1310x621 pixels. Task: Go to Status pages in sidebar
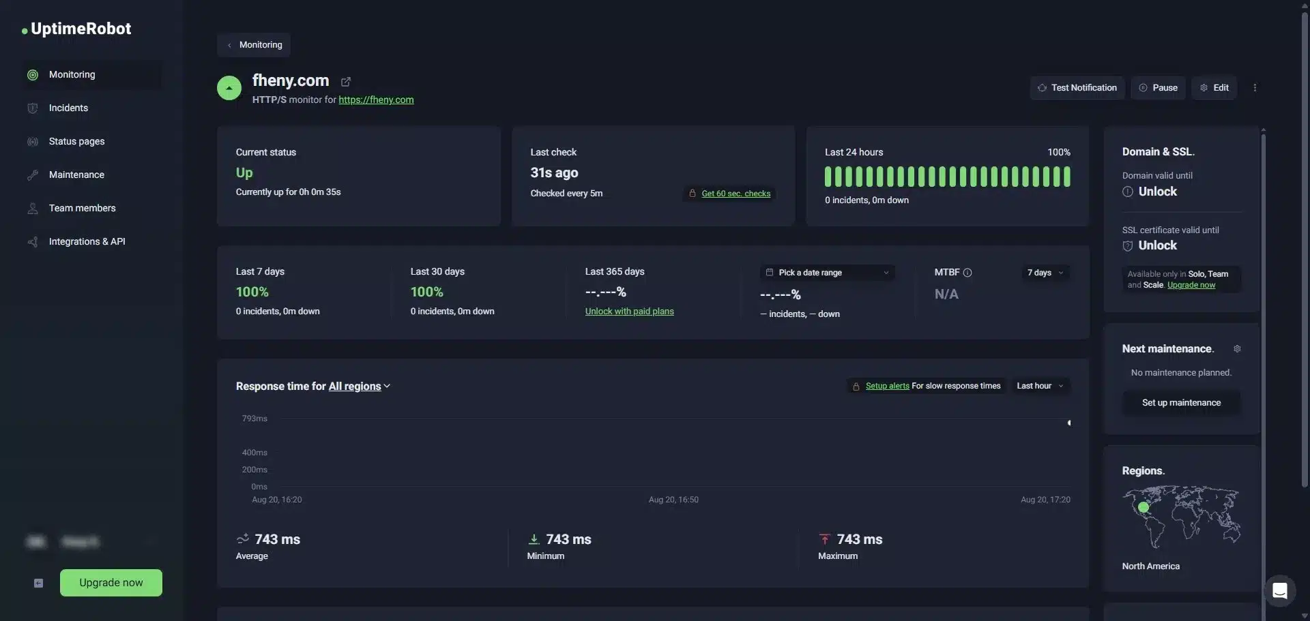(x=92, y=141)
